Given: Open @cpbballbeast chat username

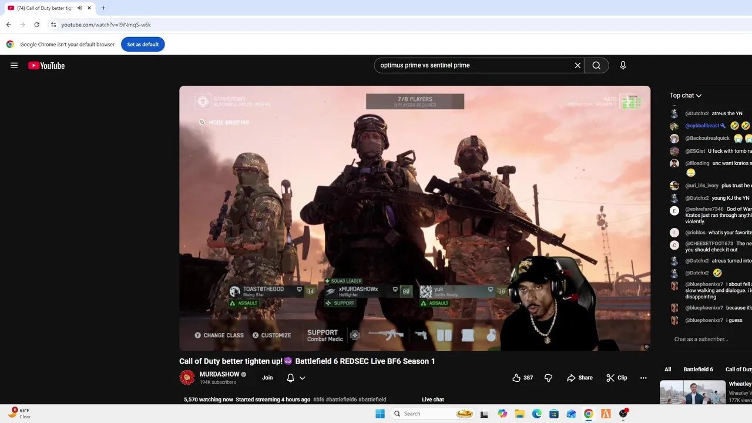Looking at the screenshot, I should pyautogui.click(x=702, y=126).
